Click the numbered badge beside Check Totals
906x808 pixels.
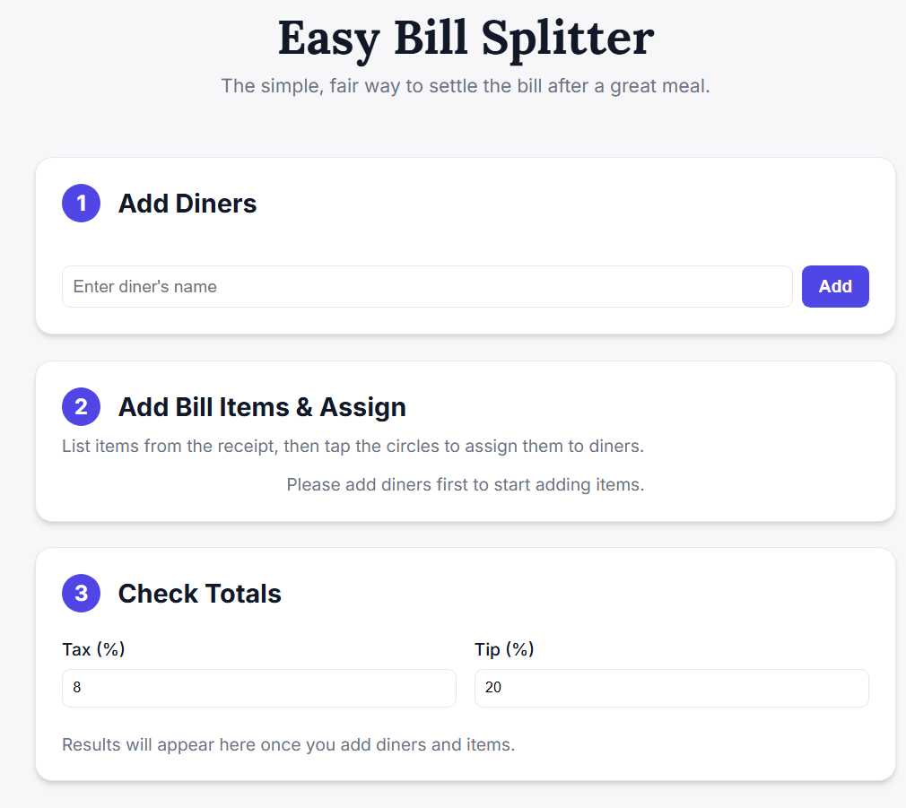[81, 593]
